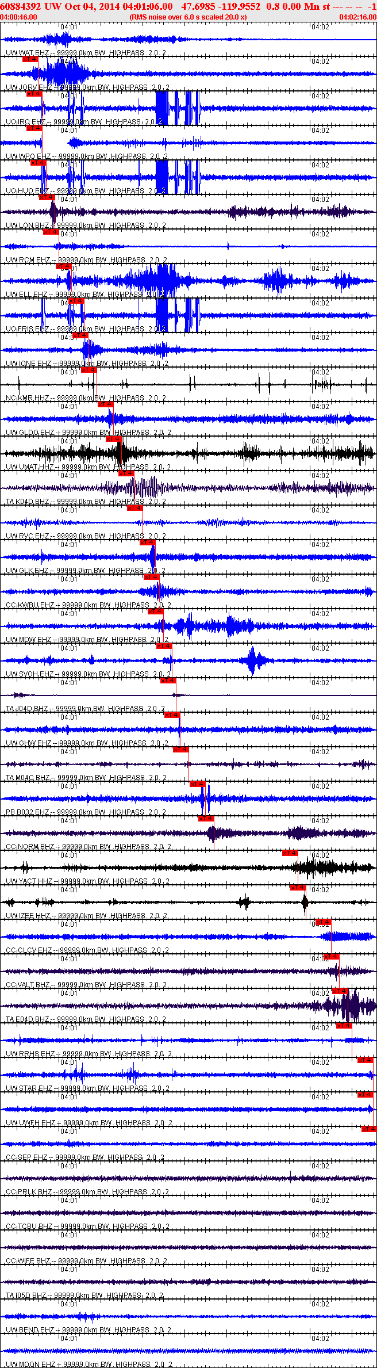
Task: Select the UO HUO EHZ station label
Action: coord(86,190)
